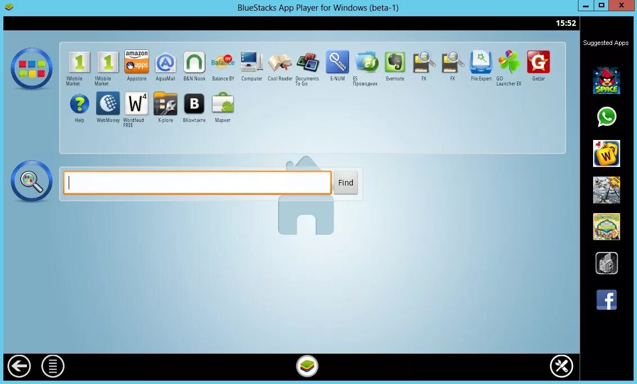This screenshot has width=637, height=384.
Task: Click the BlueStacks icon in the title bar
Action: [x=9, y=7]
